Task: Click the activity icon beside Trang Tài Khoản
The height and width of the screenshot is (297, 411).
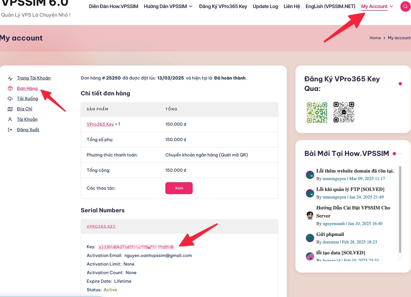Action: 10,78
